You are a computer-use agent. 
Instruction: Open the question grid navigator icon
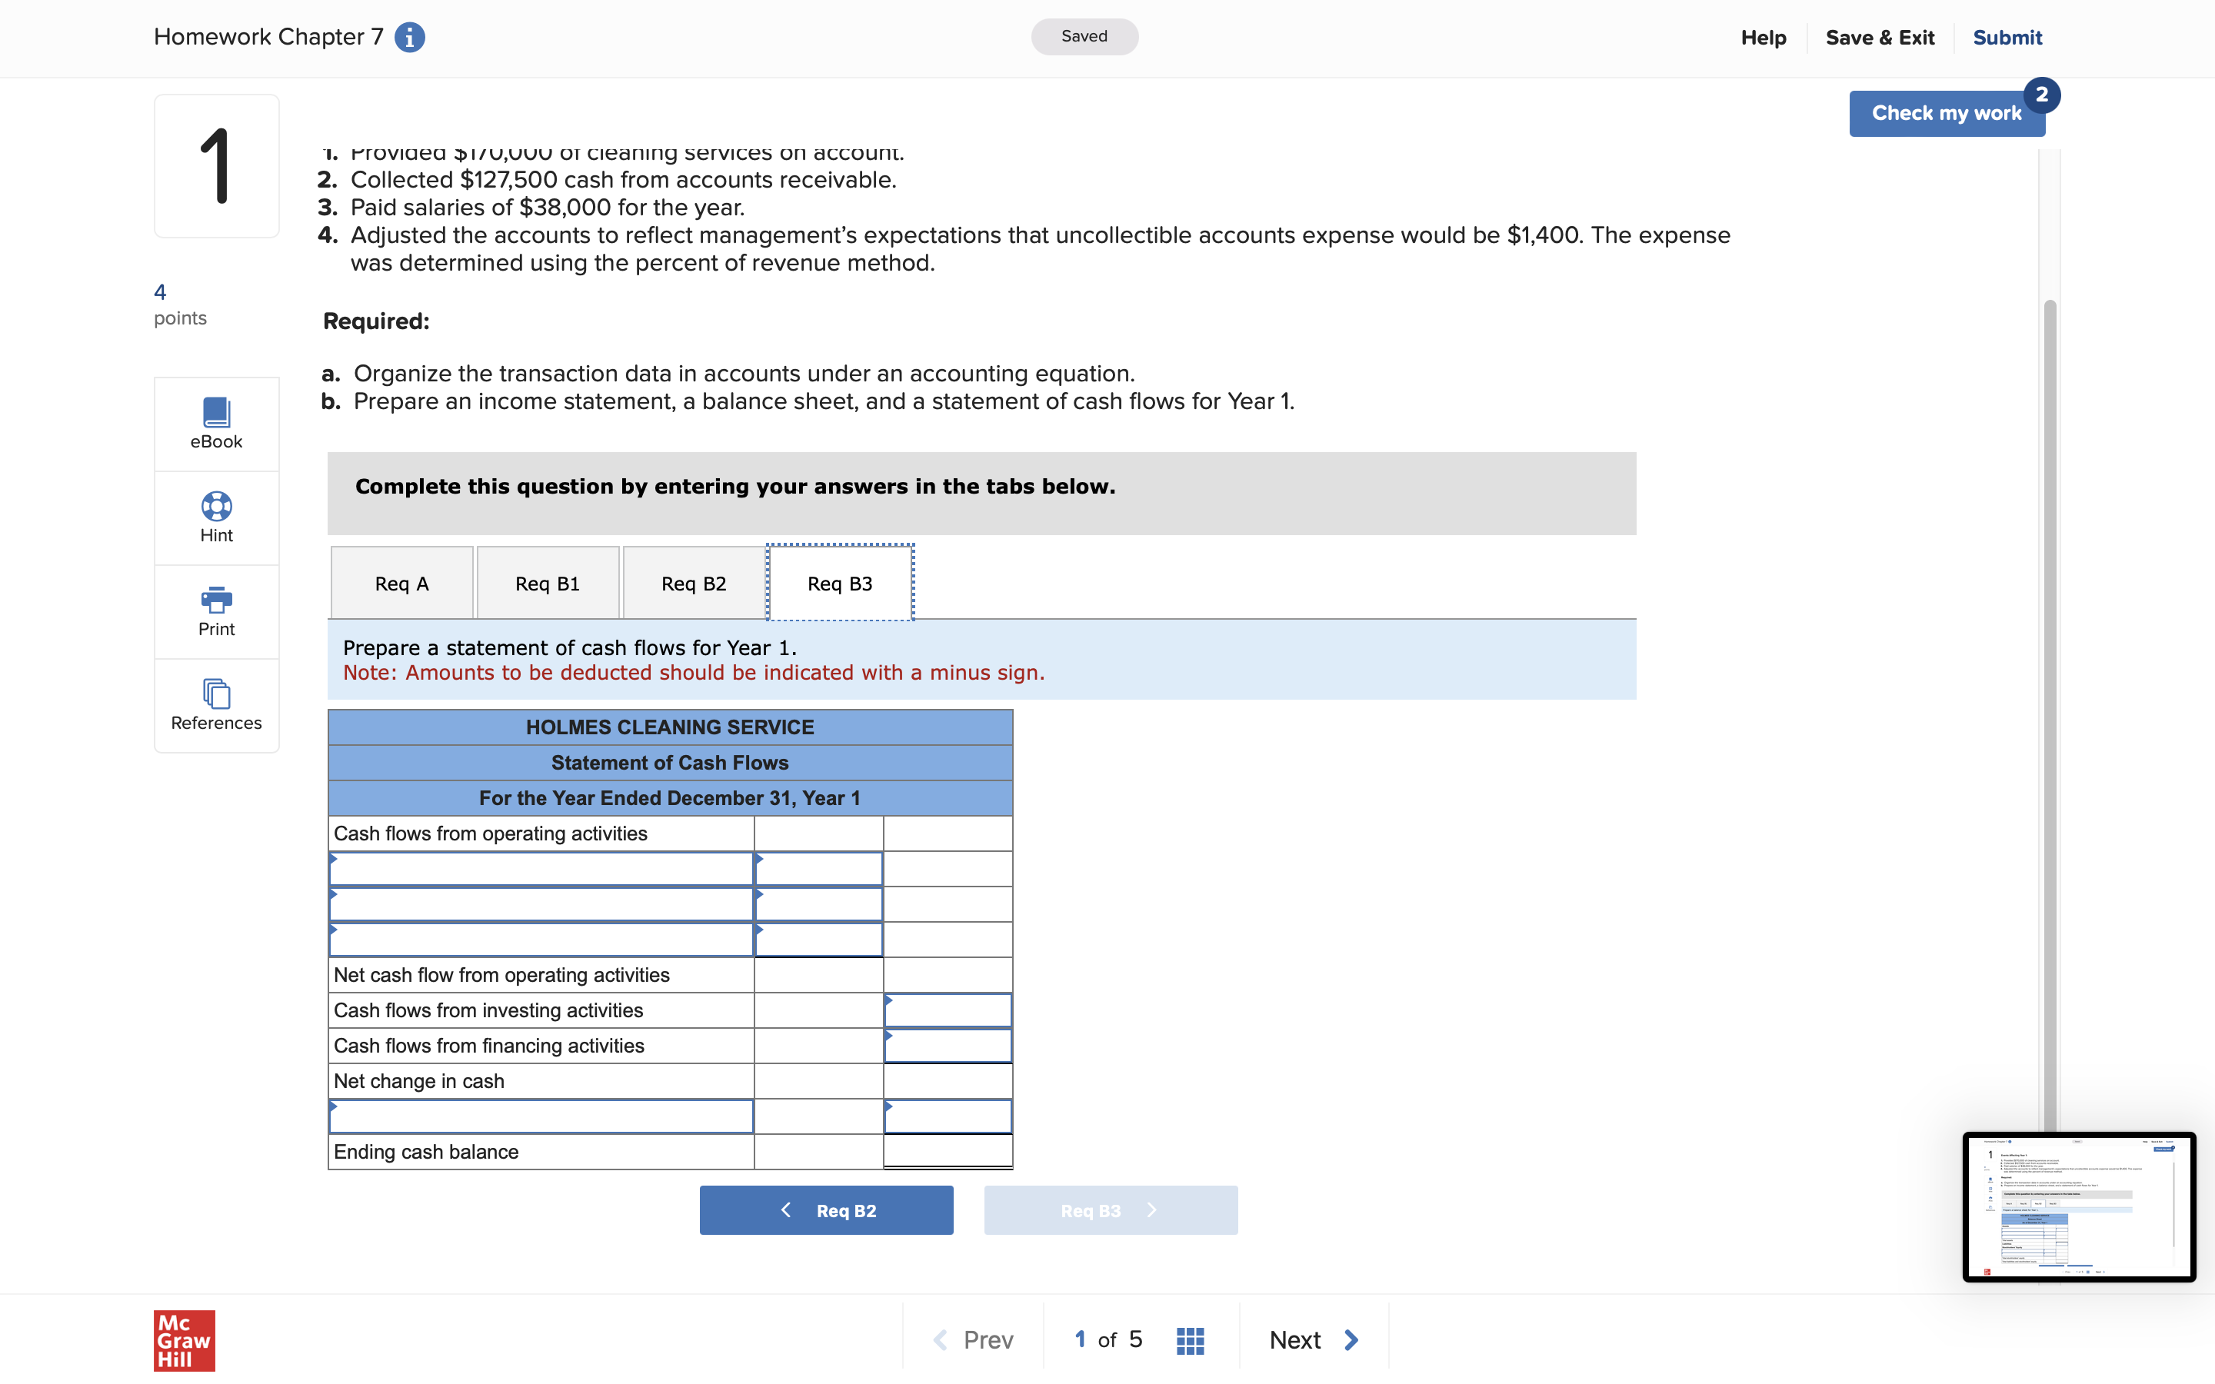[1189, 1340]
